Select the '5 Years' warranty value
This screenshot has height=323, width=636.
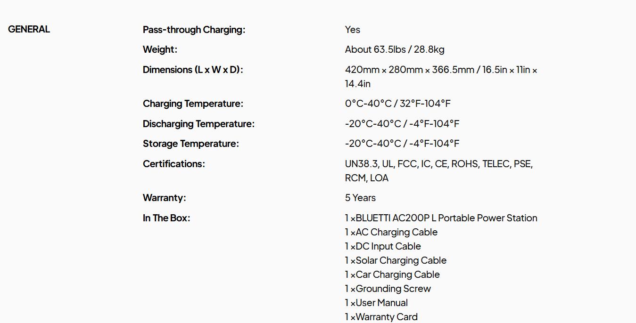360,198
